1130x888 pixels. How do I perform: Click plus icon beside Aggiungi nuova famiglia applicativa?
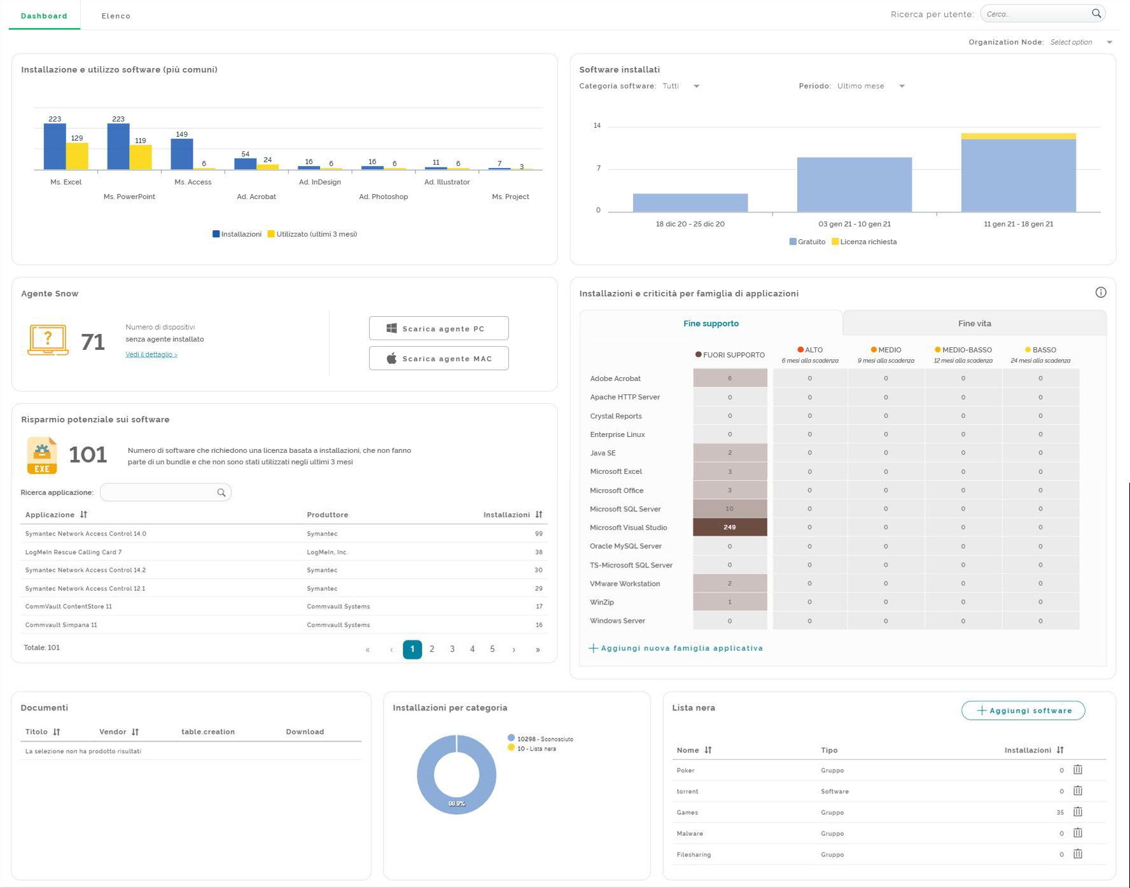(593, 648)
